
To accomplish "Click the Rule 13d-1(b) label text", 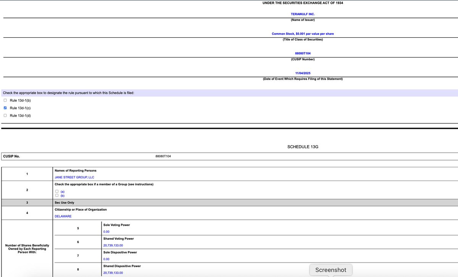I will click(x=20, y=101).
